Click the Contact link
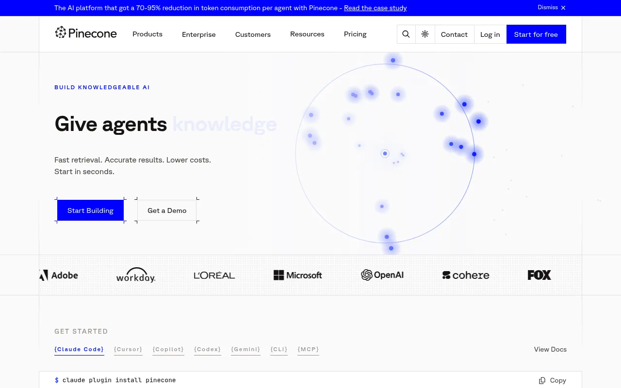Viewport: 621px width, 388px height. (454, 34)
